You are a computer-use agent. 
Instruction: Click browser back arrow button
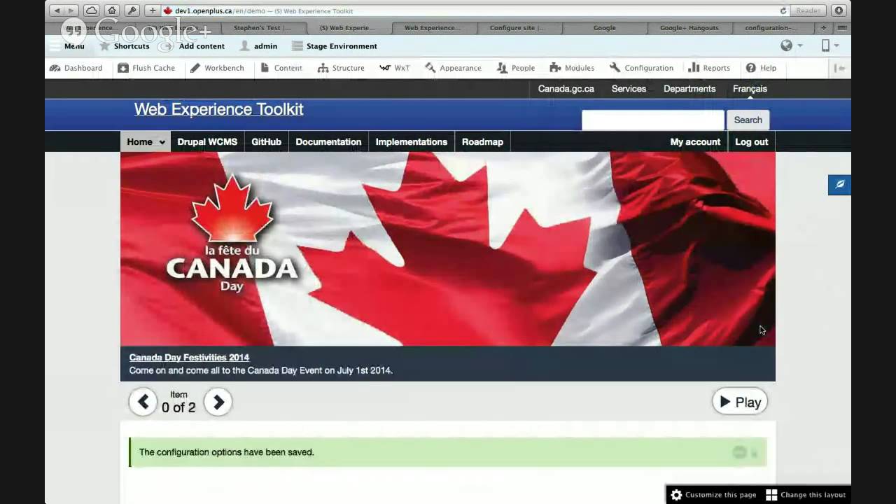point(57,10)
